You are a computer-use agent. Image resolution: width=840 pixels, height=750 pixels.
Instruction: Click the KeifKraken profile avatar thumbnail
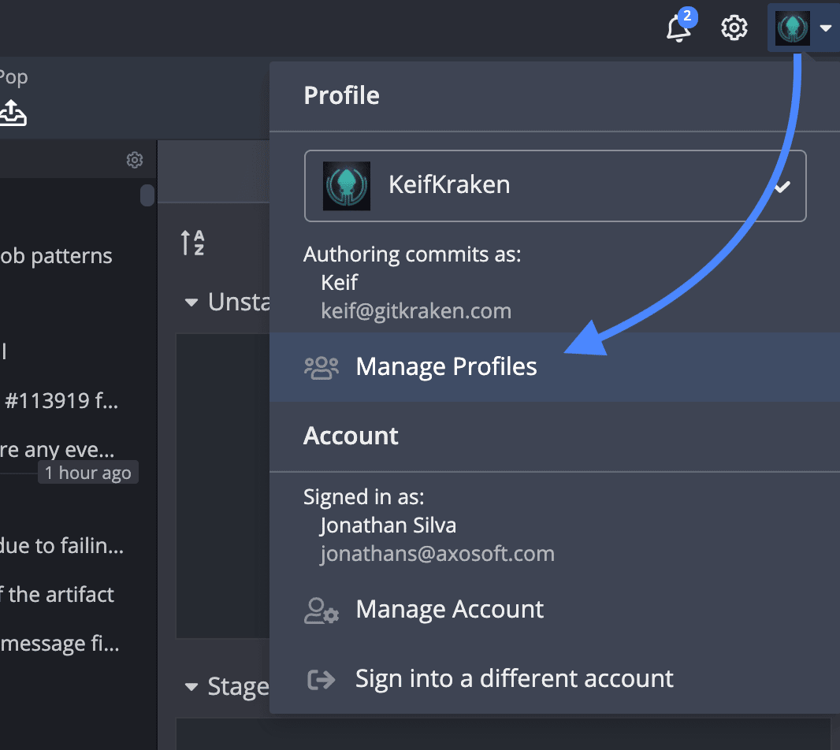click(347, 186)
